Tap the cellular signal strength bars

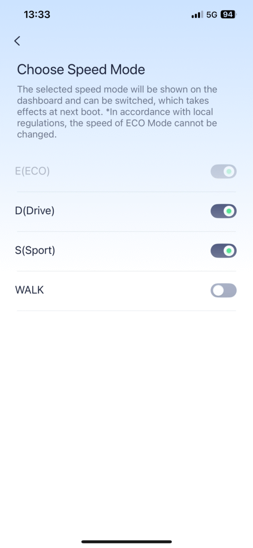click(197, 15)
